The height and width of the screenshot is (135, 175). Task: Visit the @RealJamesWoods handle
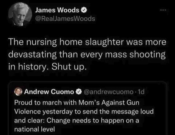coord(65,19)
